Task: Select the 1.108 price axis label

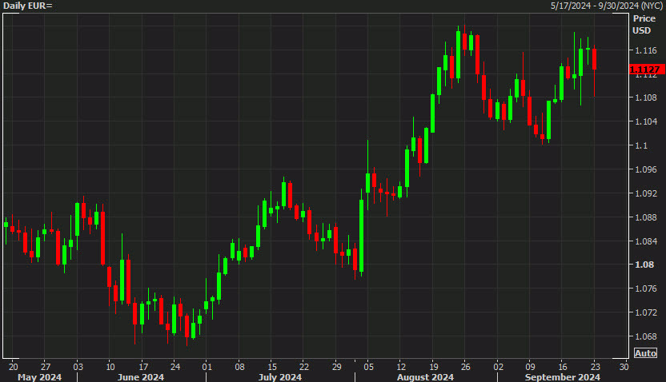Action: pyautogui.click(x=646, y=98)
